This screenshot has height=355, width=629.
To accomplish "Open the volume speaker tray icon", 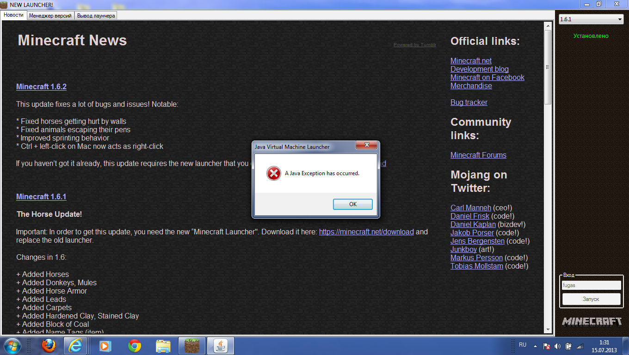I will click(557, 346).
